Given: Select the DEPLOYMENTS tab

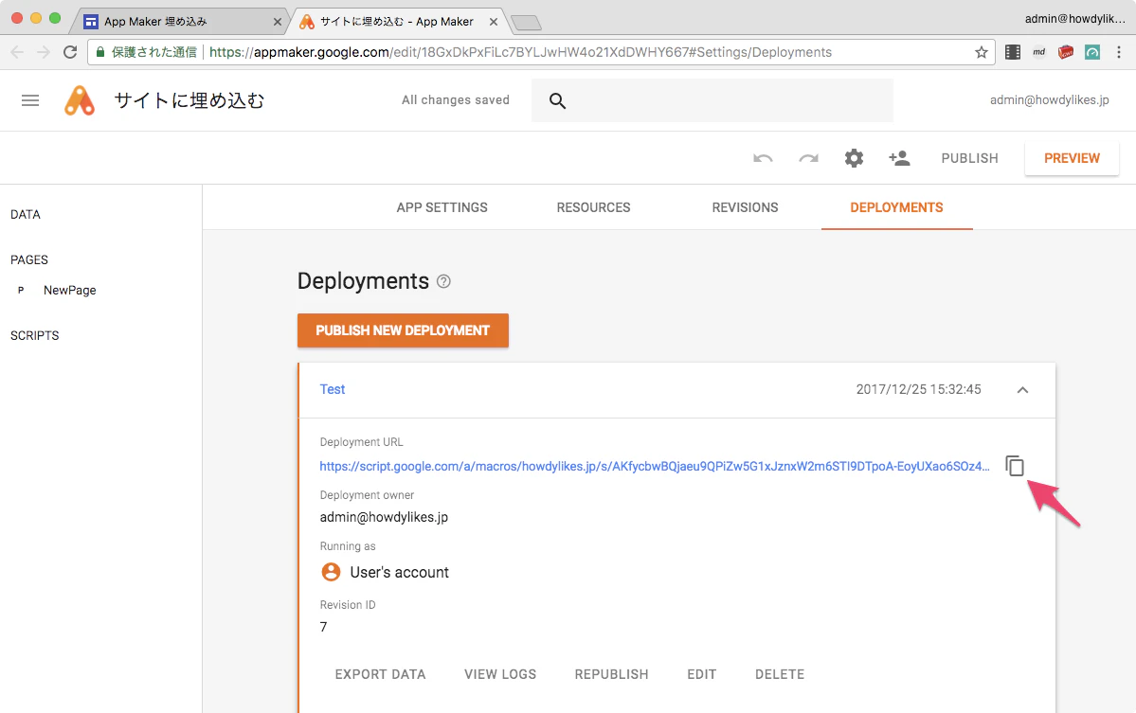Looking at the screenshot, I should 897,207.
